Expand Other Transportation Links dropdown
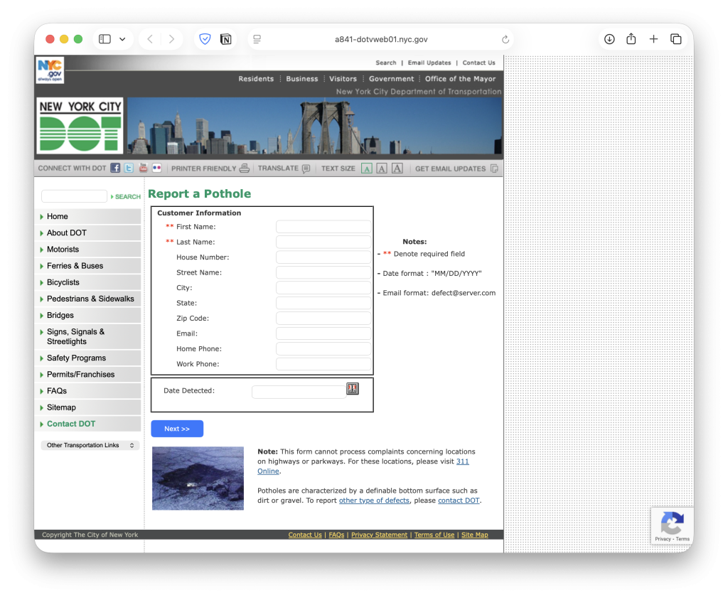728x598 pixels. click(x=90, y=445)
